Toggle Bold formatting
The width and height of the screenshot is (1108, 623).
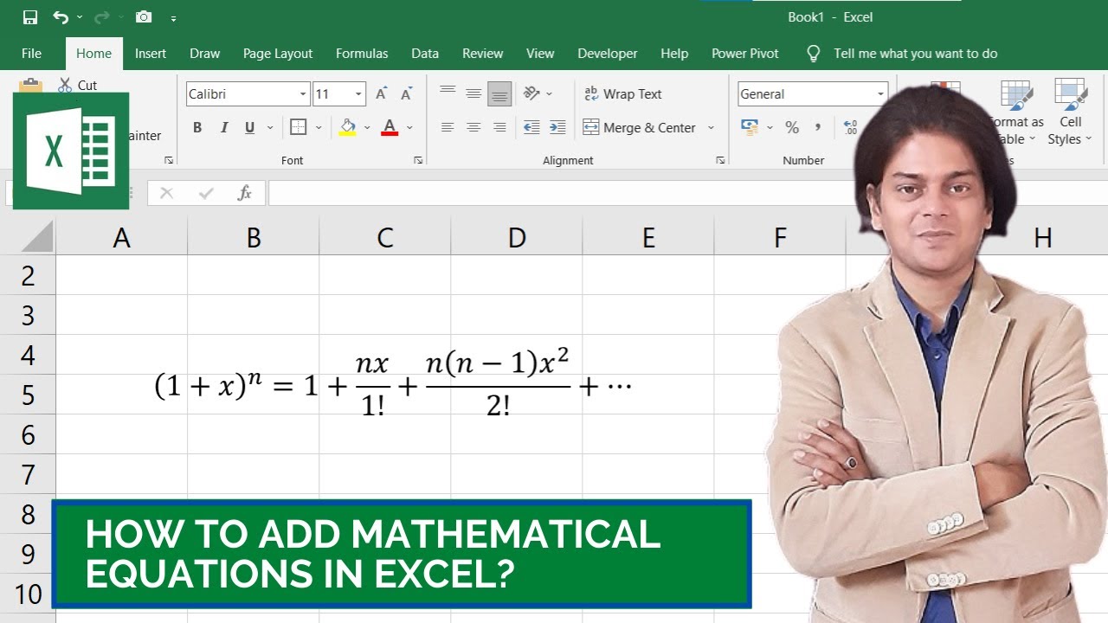click(197, 127)
